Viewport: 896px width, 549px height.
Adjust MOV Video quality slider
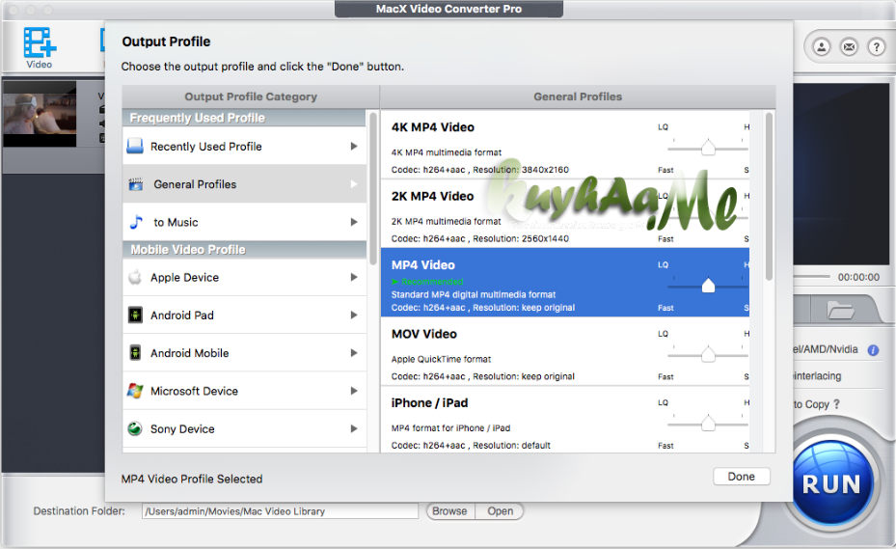click(707, 354)
